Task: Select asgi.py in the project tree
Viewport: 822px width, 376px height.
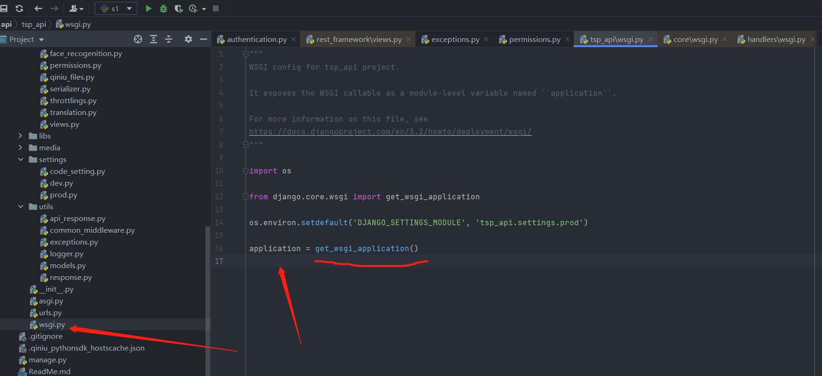Action: tap(51, 301)
